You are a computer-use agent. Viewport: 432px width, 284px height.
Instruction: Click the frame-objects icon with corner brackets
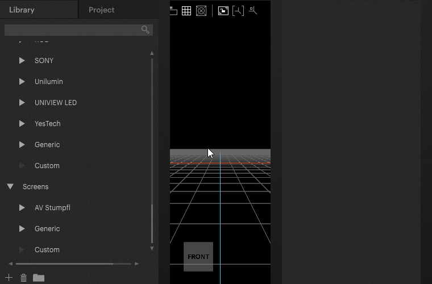pos(223,11)
